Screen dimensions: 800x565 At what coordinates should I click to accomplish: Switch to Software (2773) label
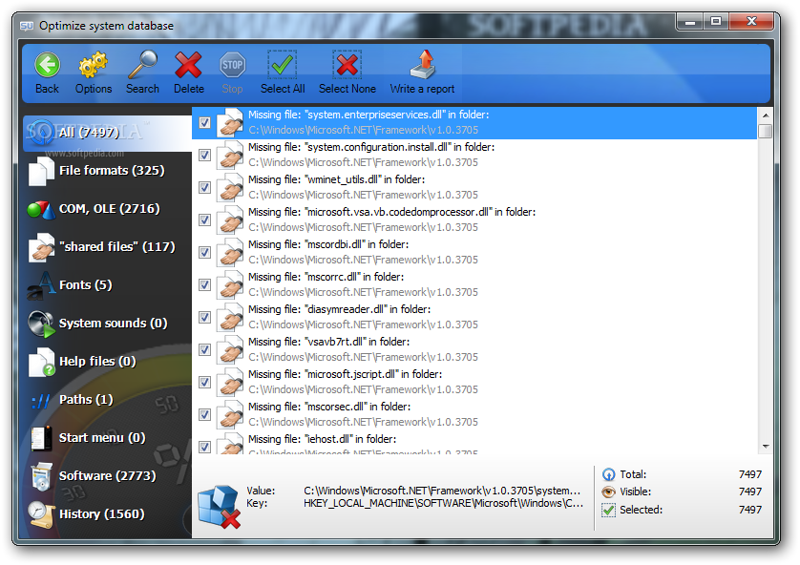coord(108,475)
